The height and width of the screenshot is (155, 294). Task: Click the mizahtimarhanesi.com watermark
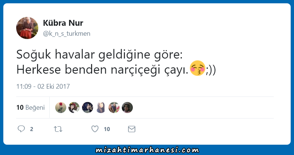(x=148, y=150)
